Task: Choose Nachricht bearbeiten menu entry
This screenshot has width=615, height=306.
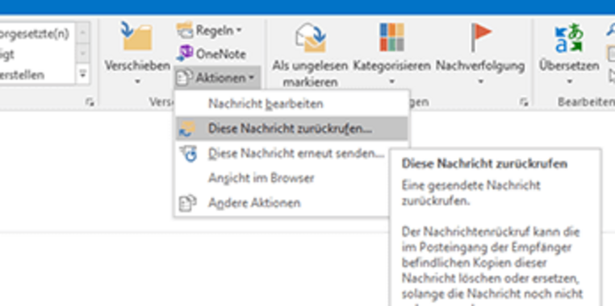Action: click(x=291, y=104)
